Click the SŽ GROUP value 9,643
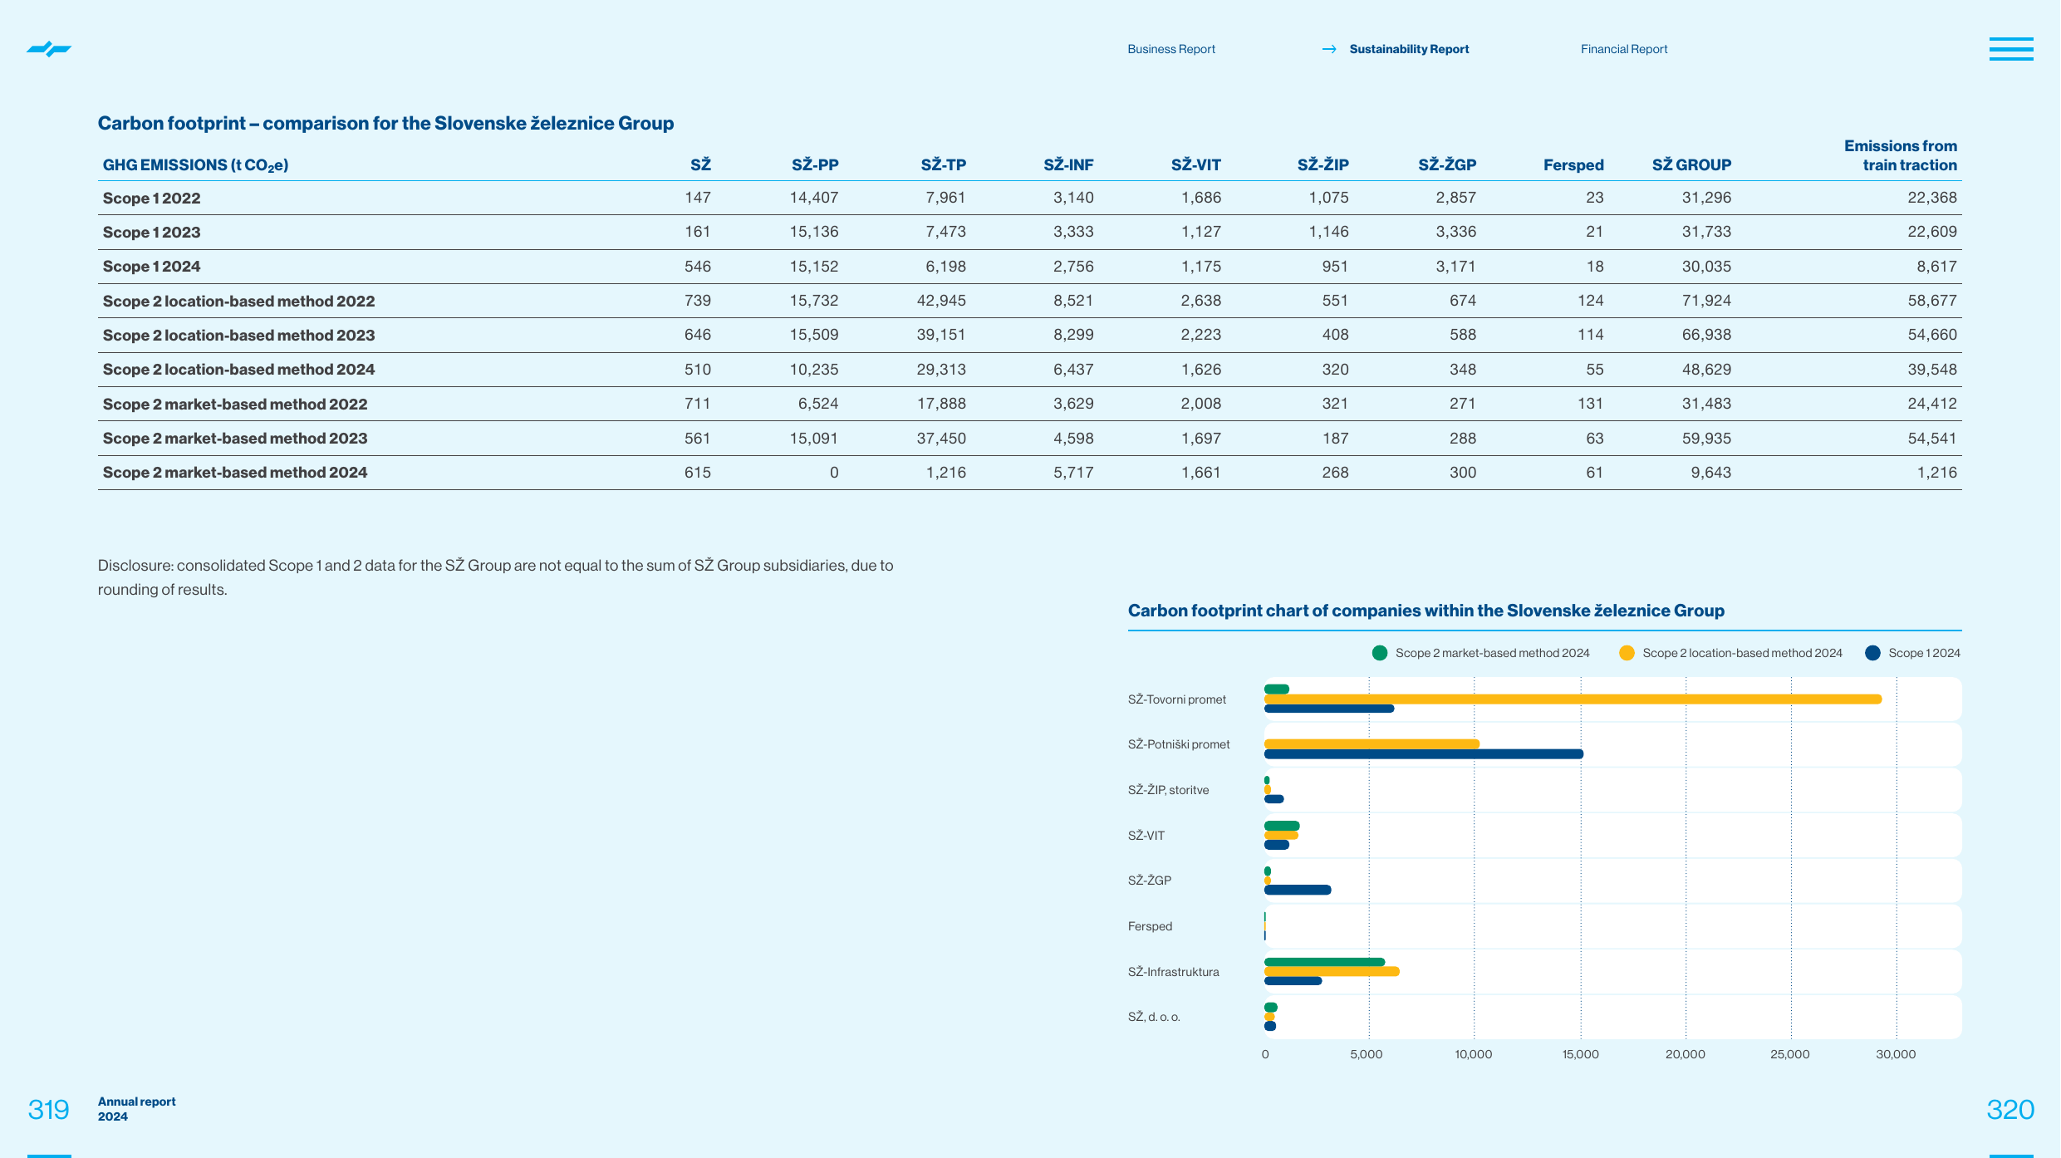Screen dimensions: 2061x1158 tap(1710, 472)
